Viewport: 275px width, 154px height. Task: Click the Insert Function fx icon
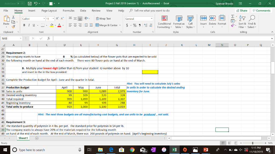(49, 38)
